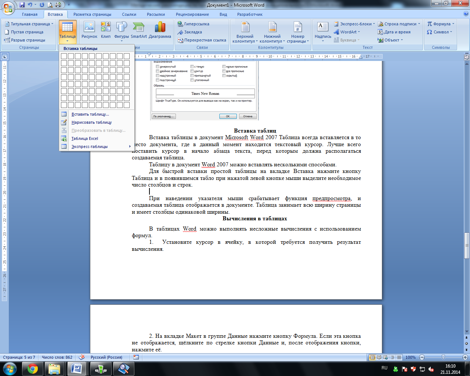Viewport: 470px width, 376px height.
Task: Click the Windows Start button
Action: point(9,369)
